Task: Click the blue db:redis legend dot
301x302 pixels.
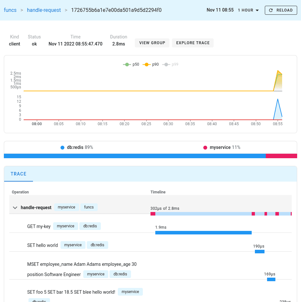Action: click(62, 148)
